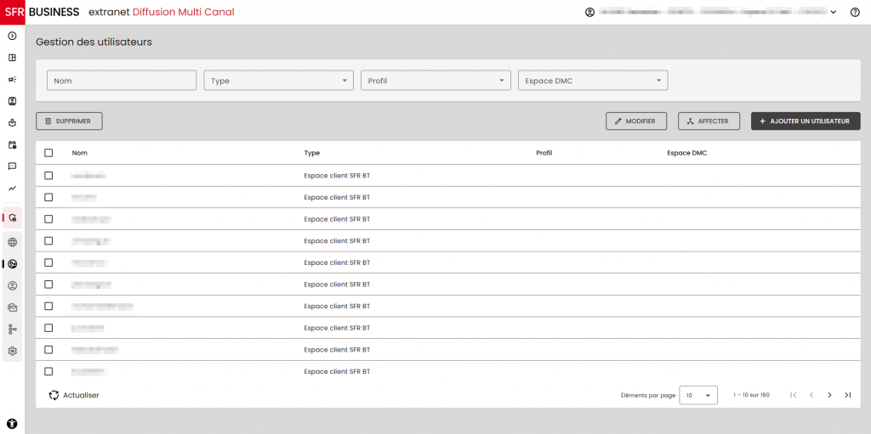871x434 pixels.
Task: Open the statistics line chart icon
Action: [x=12, y=189]
